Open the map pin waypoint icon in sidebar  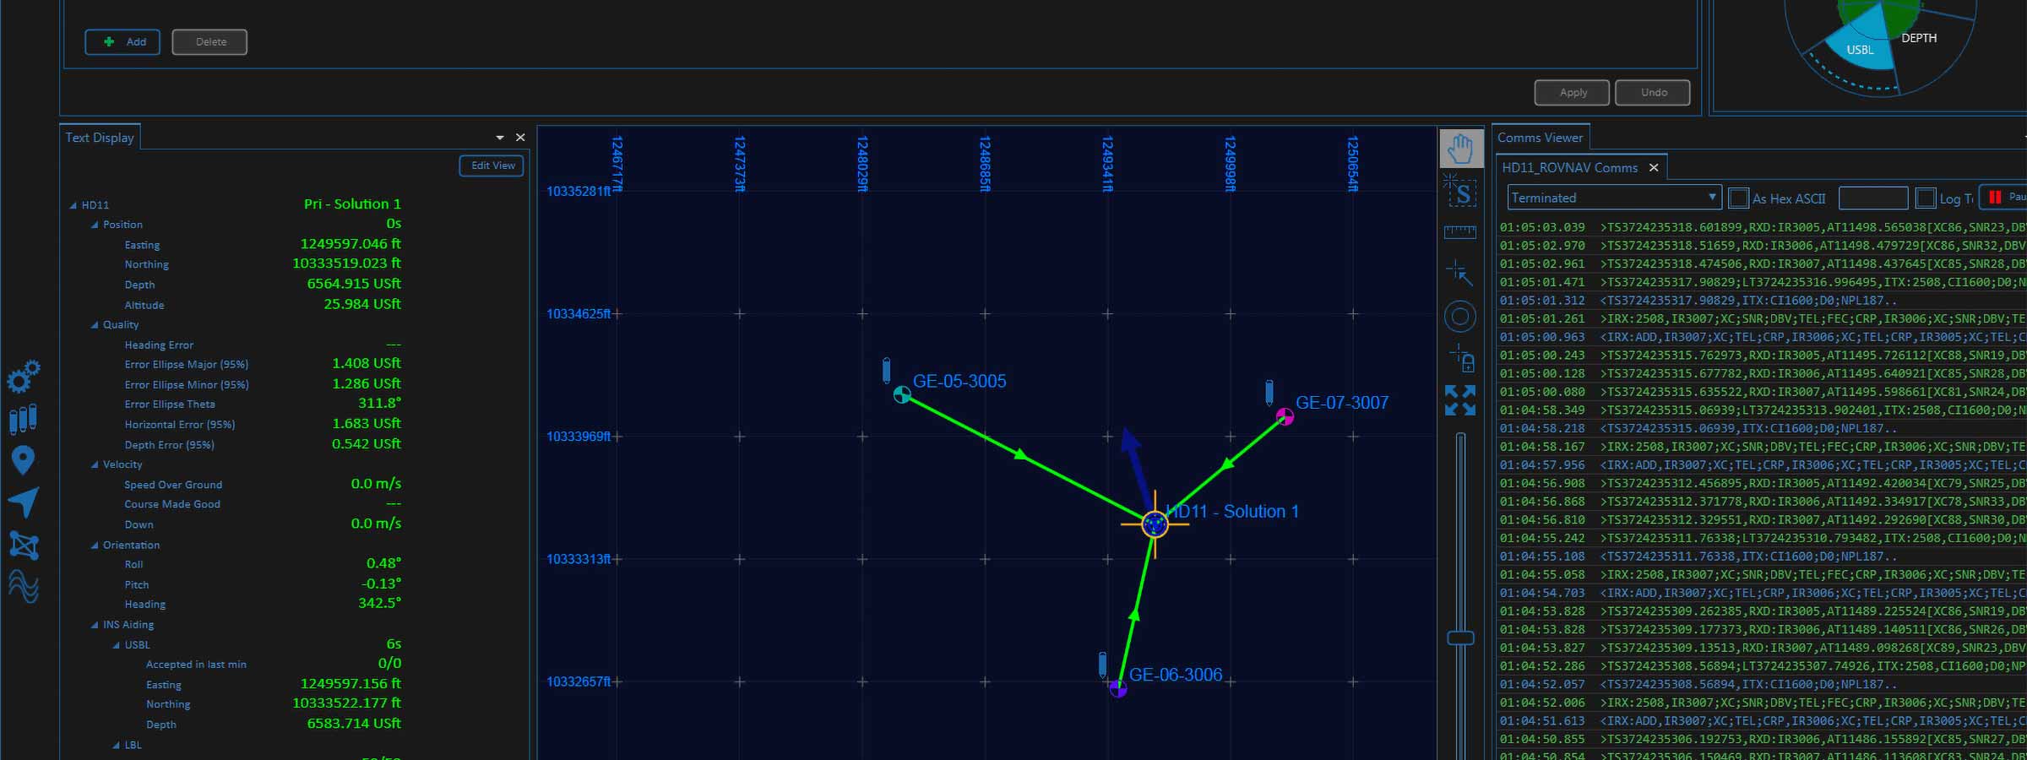point(23,460)
